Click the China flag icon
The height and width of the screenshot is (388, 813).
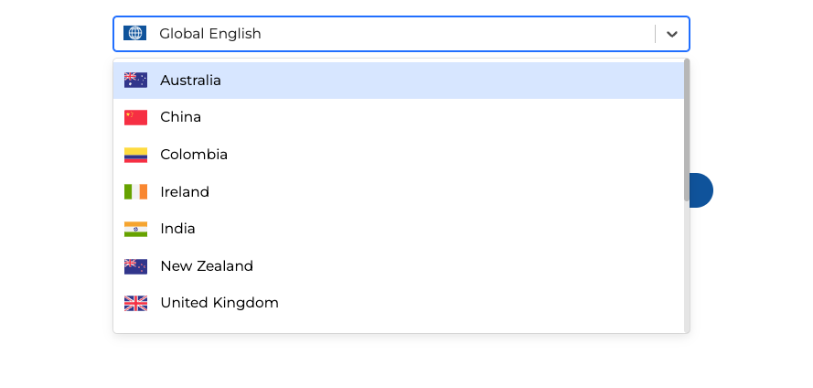click(x=135, y=117)
